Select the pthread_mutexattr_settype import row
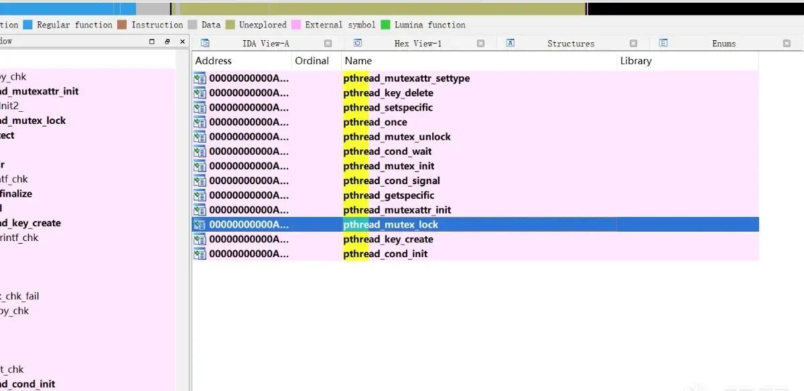This screenshot has width=804, height=391. tap(476, 78)
